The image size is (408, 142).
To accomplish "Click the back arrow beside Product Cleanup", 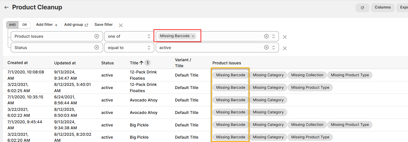I will [x=6, y=7].
